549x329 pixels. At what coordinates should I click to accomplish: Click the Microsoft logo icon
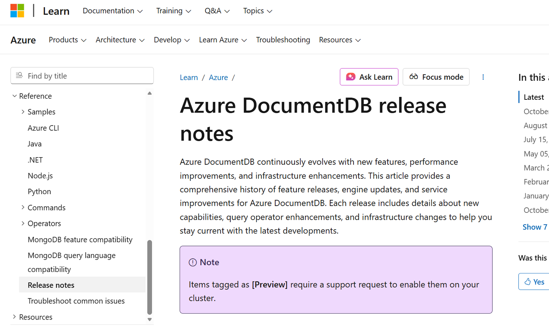coord(17,11)
